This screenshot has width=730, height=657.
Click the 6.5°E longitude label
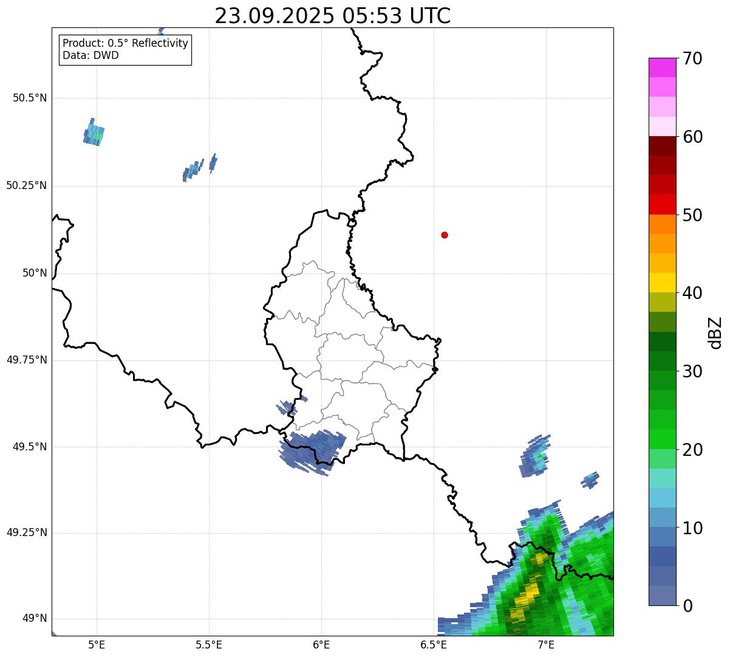[434, 644]
